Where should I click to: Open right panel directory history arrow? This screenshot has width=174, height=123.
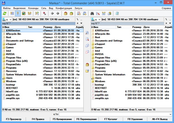pos(170,23)
